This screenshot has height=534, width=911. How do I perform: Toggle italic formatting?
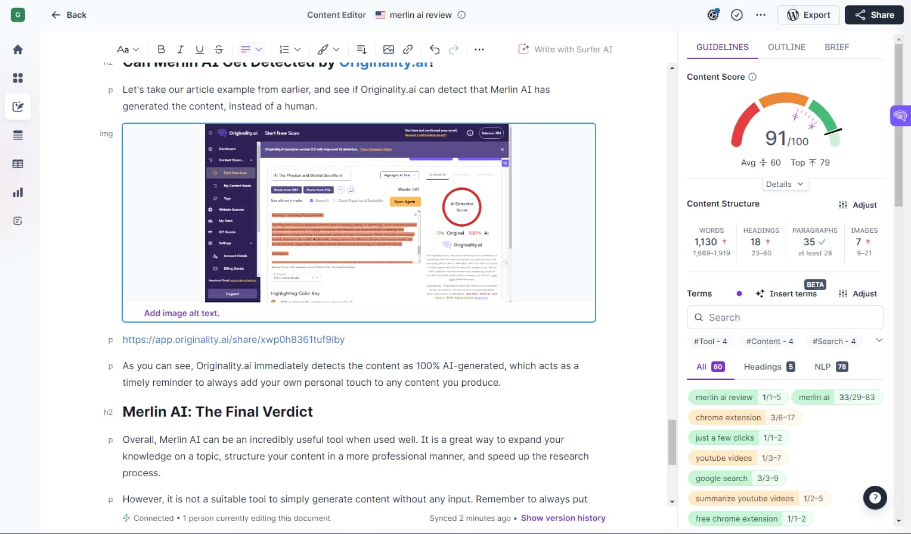point(180,49)
